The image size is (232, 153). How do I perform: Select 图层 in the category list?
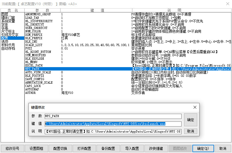click(5, 14)
